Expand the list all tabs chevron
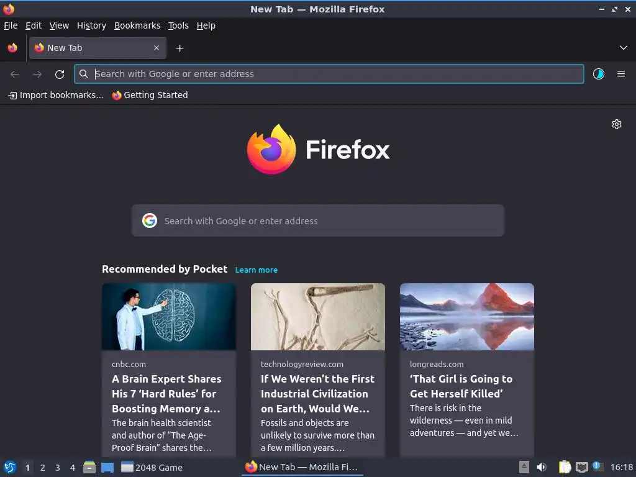636x477 pixels. click(x=624, y=48)
